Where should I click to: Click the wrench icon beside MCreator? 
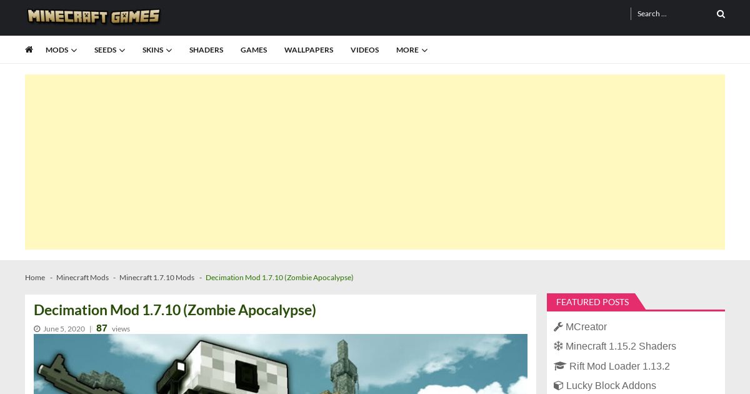(x=558, y=326)
